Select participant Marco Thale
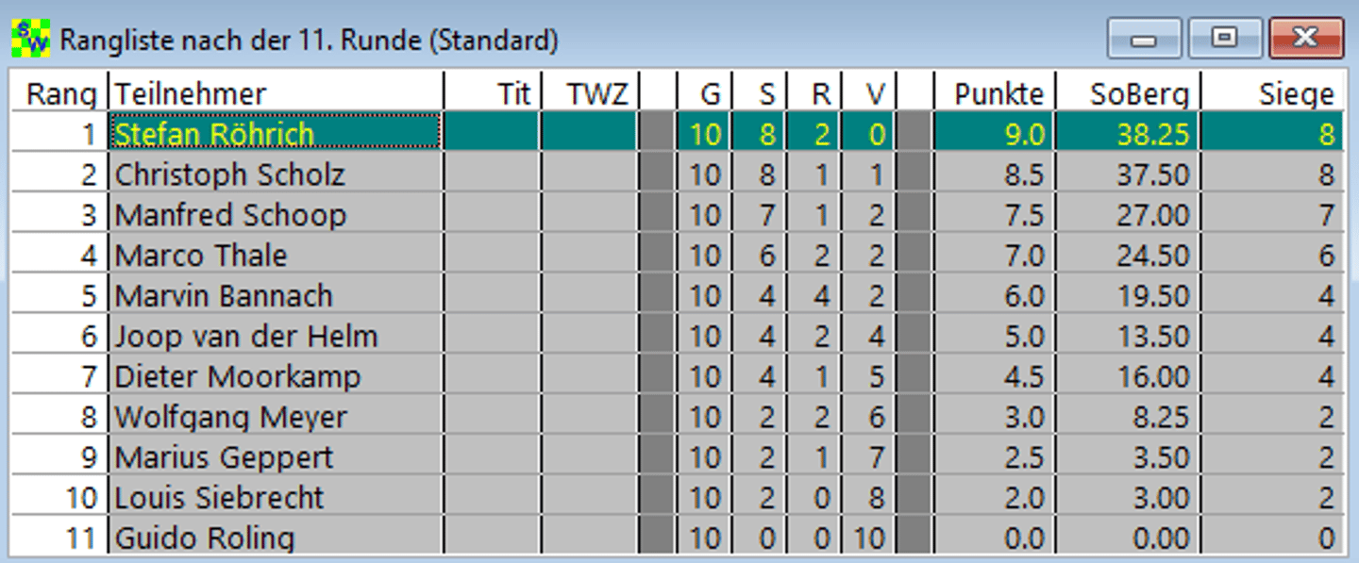 [x=201, y=256]
